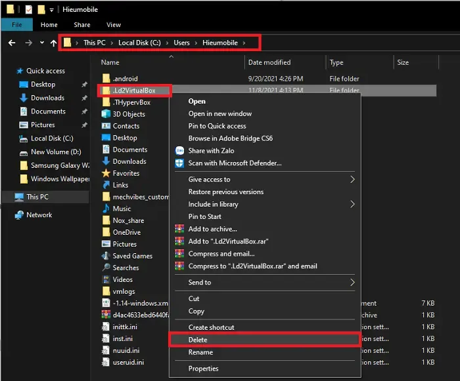The width and height of the screenshot is (460, 381).
Task: Sort by Date modified column header
Action: tap(269, 62)
